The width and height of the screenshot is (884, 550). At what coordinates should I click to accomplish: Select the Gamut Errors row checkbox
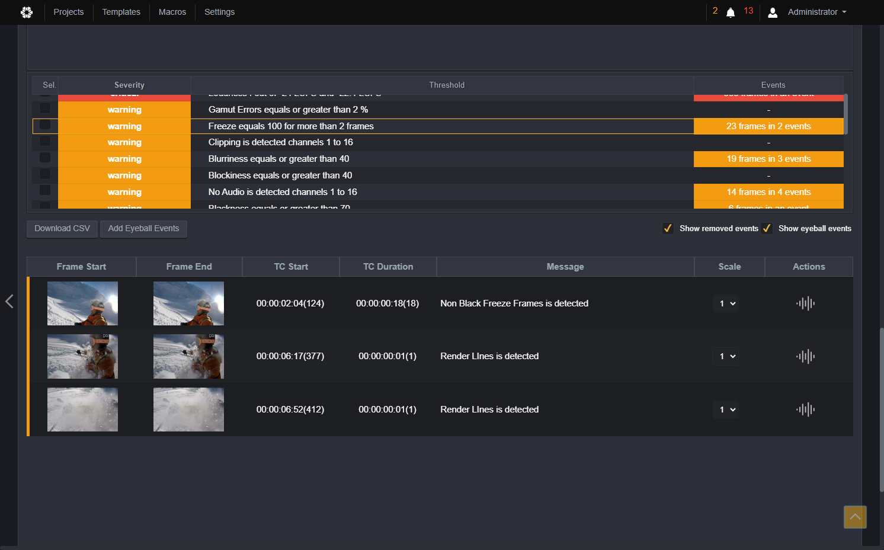45,108
